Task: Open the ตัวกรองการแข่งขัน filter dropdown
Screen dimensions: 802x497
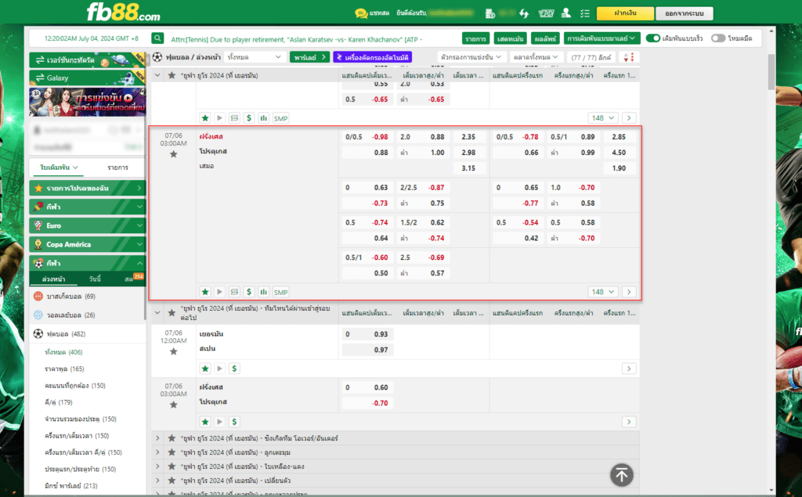Action: (471, 57)
